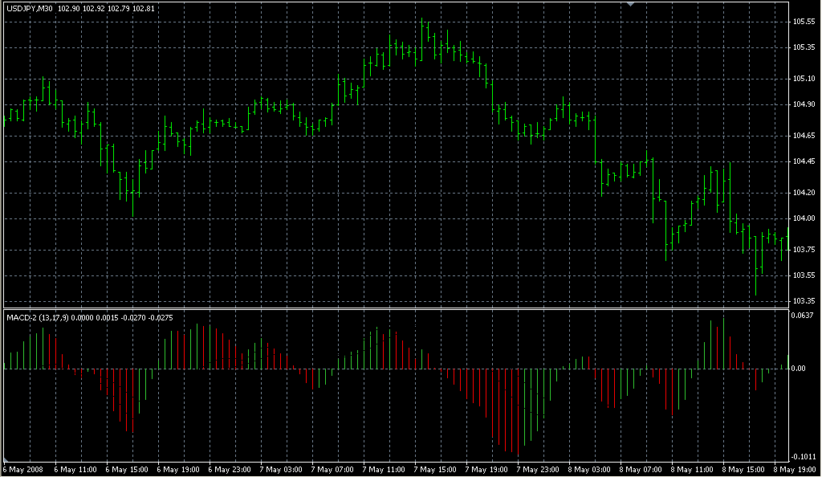
Task: Click the divider between price chart and MACD
Action: pos(393,308)
